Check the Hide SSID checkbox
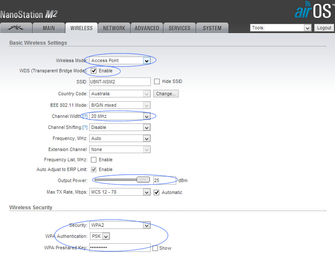The image size is (335, 254). coord(157,81)
